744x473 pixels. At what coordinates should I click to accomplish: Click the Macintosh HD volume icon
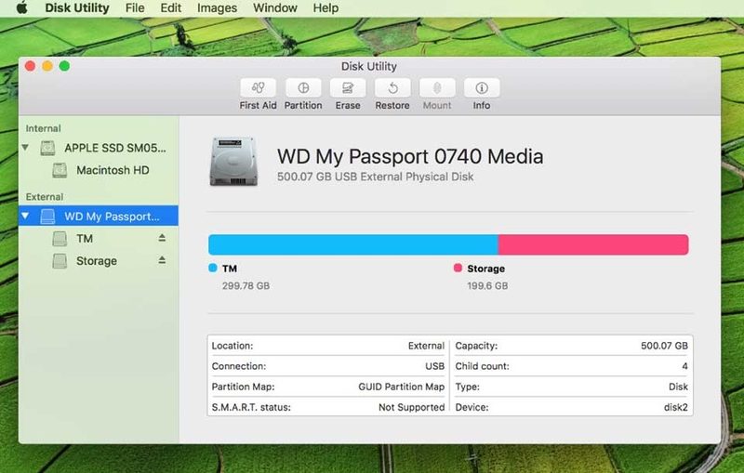click(60, 170)
